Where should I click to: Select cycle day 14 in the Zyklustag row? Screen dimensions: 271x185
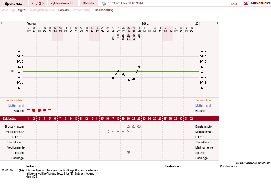97,118
